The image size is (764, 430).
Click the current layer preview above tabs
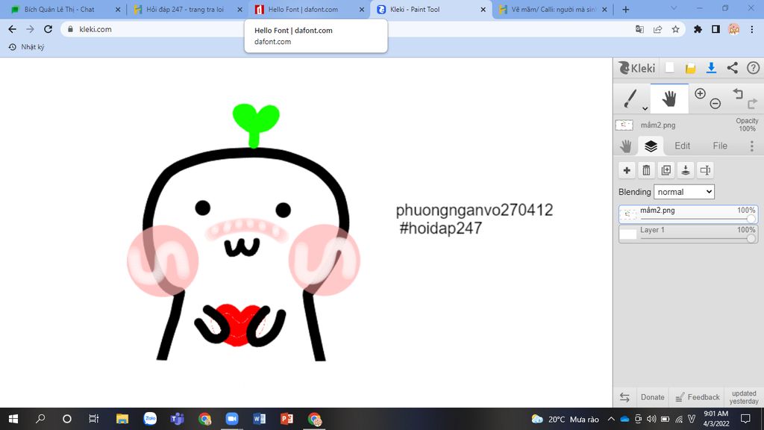click(624, 125)
